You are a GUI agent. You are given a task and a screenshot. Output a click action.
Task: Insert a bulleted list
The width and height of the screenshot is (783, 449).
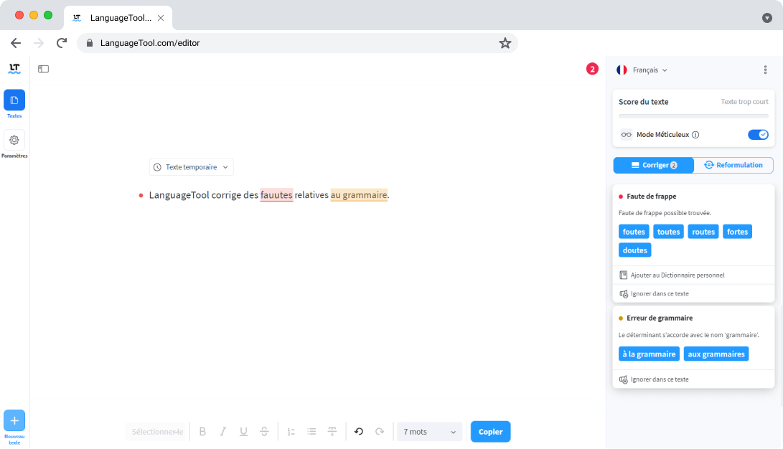[311, 432]
